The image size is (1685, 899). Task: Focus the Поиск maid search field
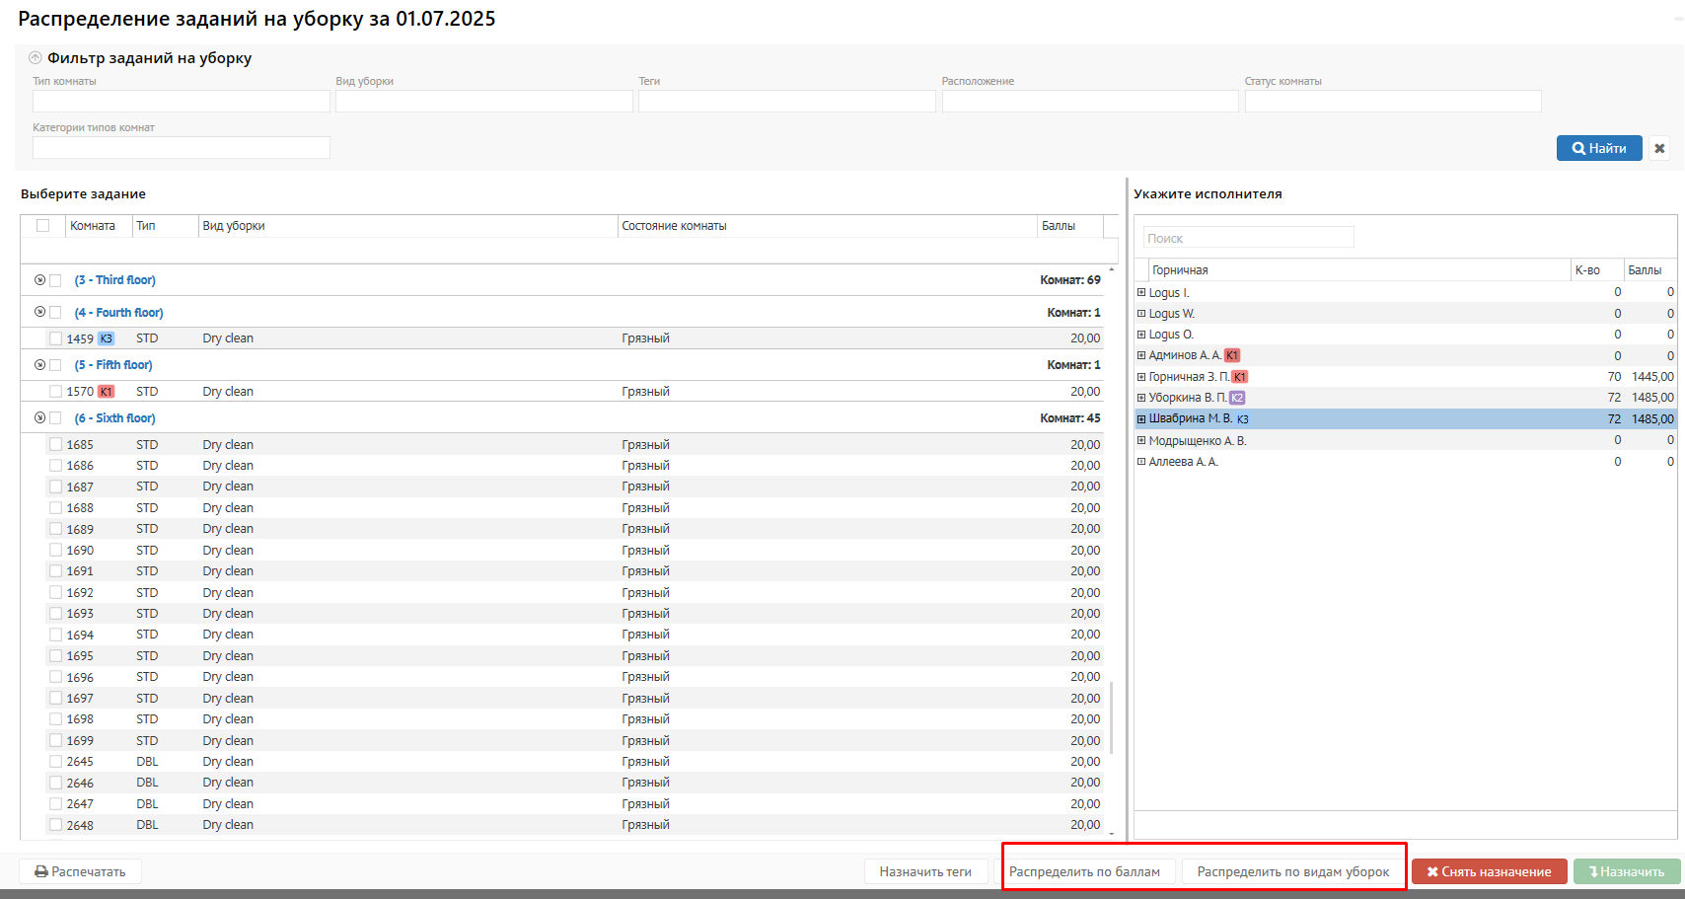(x=1248, y=238)
